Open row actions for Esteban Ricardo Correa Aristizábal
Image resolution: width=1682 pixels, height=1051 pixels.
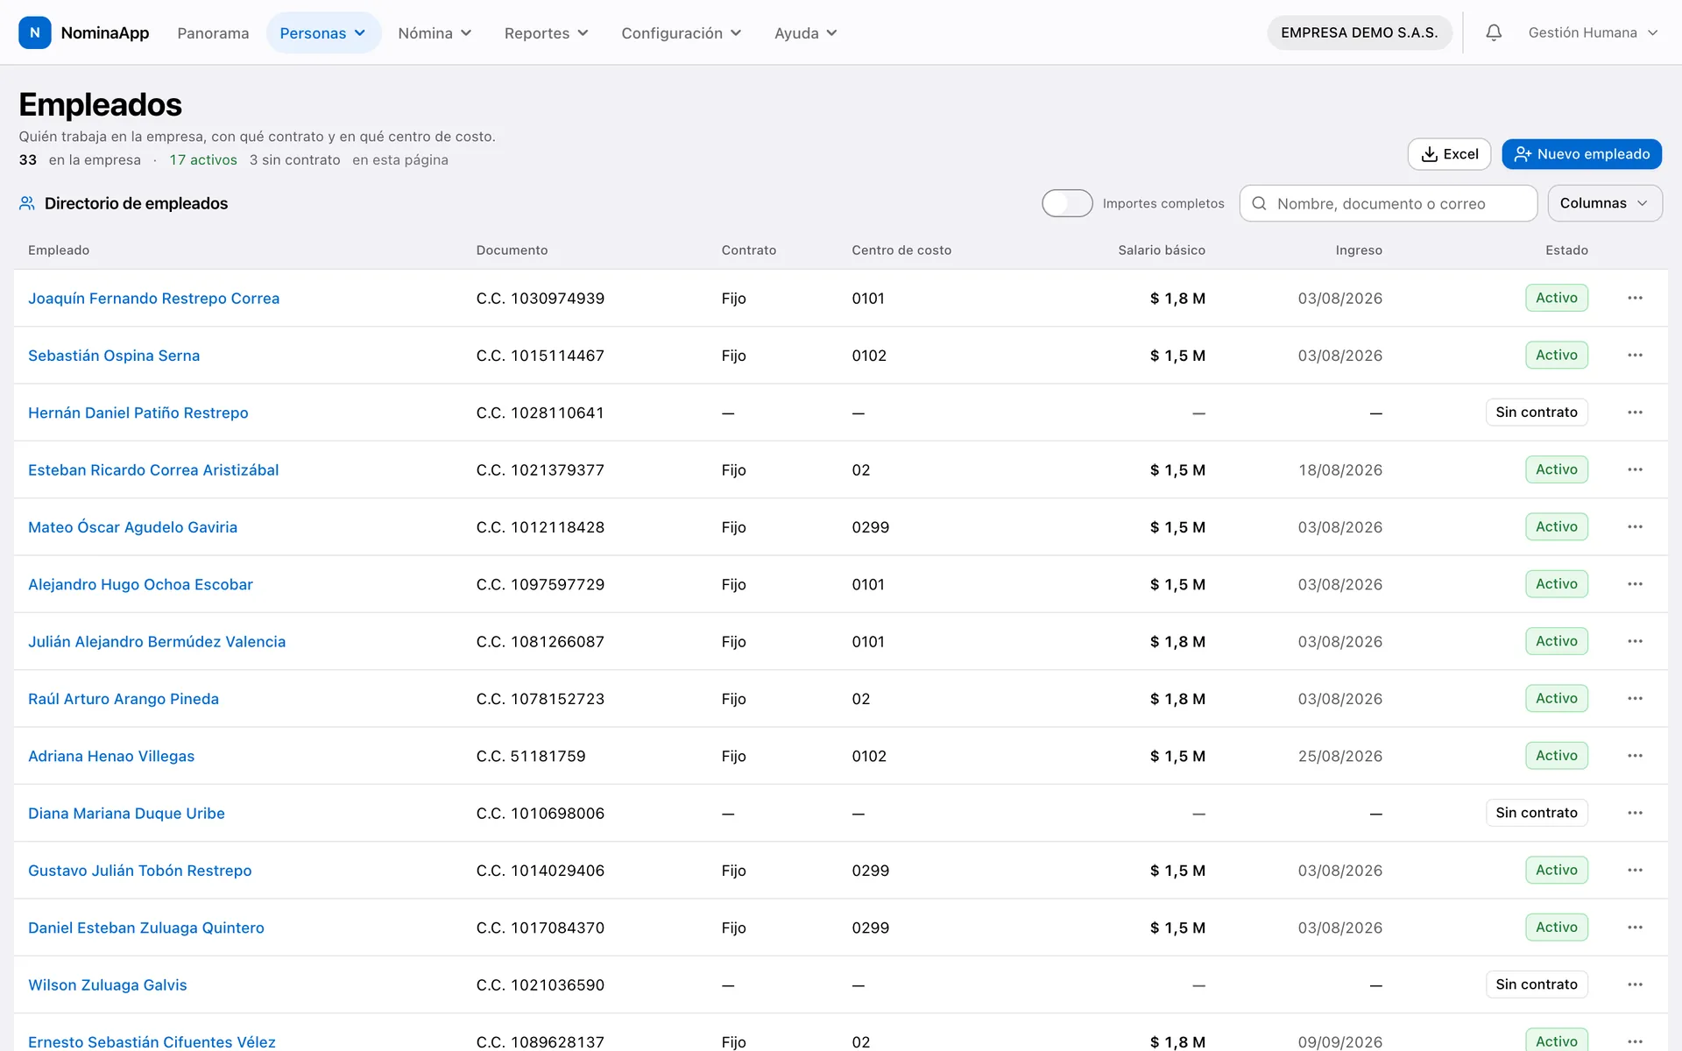(1635, 469)
